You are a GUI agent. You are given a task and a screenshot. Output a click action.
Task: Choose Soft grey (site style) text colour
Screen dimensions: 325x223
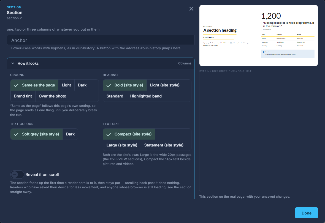point(36,134)
